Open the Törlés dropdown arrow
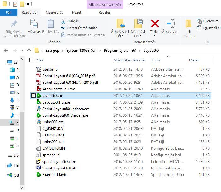The width and height of the screenshot is (221, 192). tap(155, 36)
